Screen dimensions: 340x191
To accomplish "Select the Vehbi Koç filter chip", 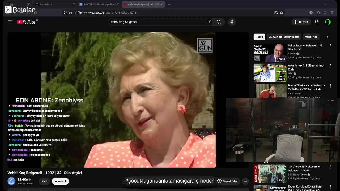I will coord(311,37).
